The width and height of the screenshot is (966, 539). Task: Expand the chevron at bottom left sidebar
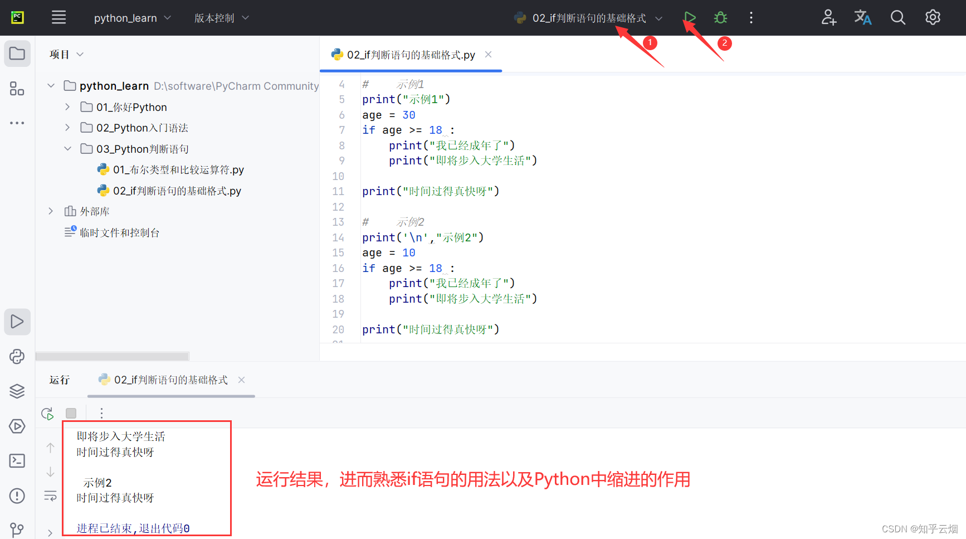[50, 533]
